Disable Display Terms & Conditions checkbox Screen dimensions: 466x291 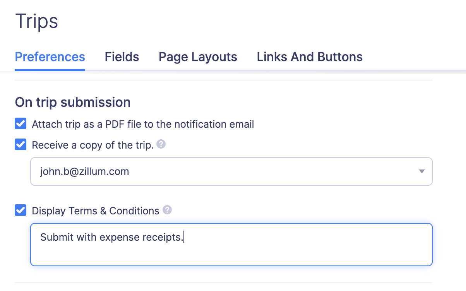[21, 211]
